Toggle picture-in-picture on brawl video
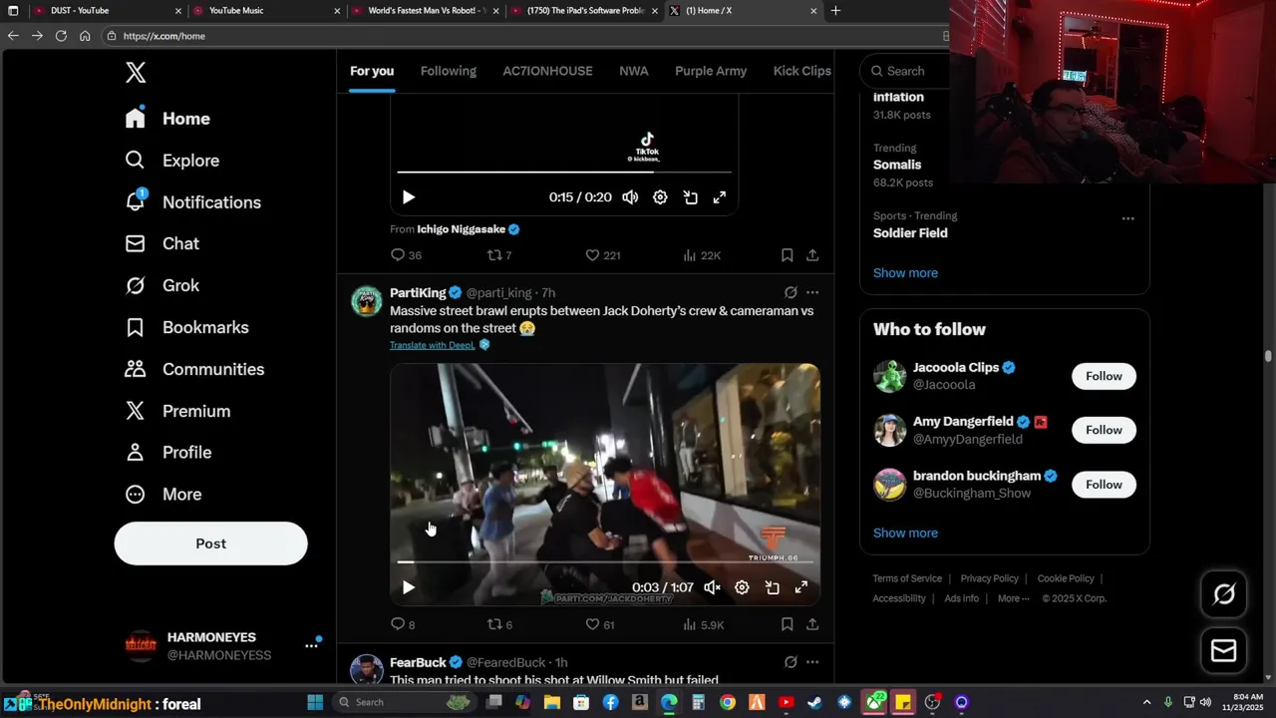 [772, 587]
